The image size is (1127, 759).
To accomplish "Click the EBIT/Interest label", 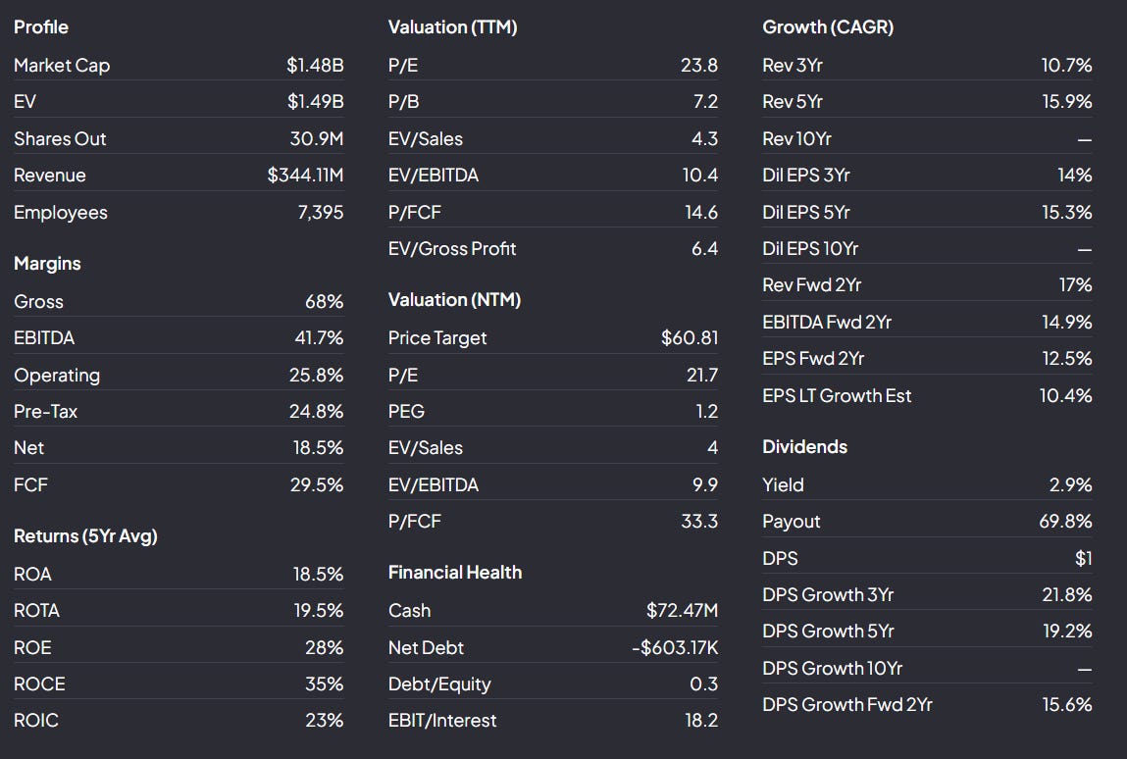I will coord(442,721).
